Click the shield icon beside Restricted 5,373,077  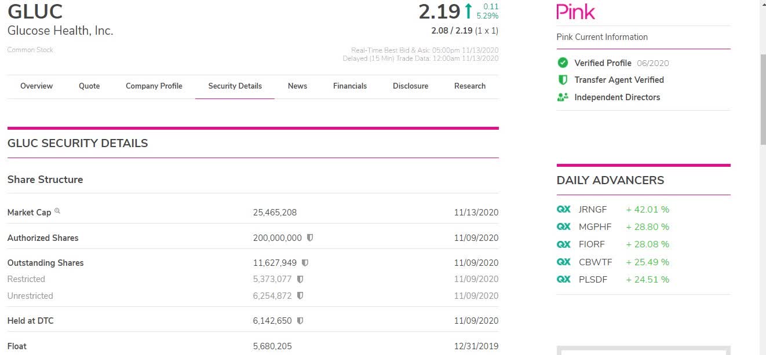(300, 279)
